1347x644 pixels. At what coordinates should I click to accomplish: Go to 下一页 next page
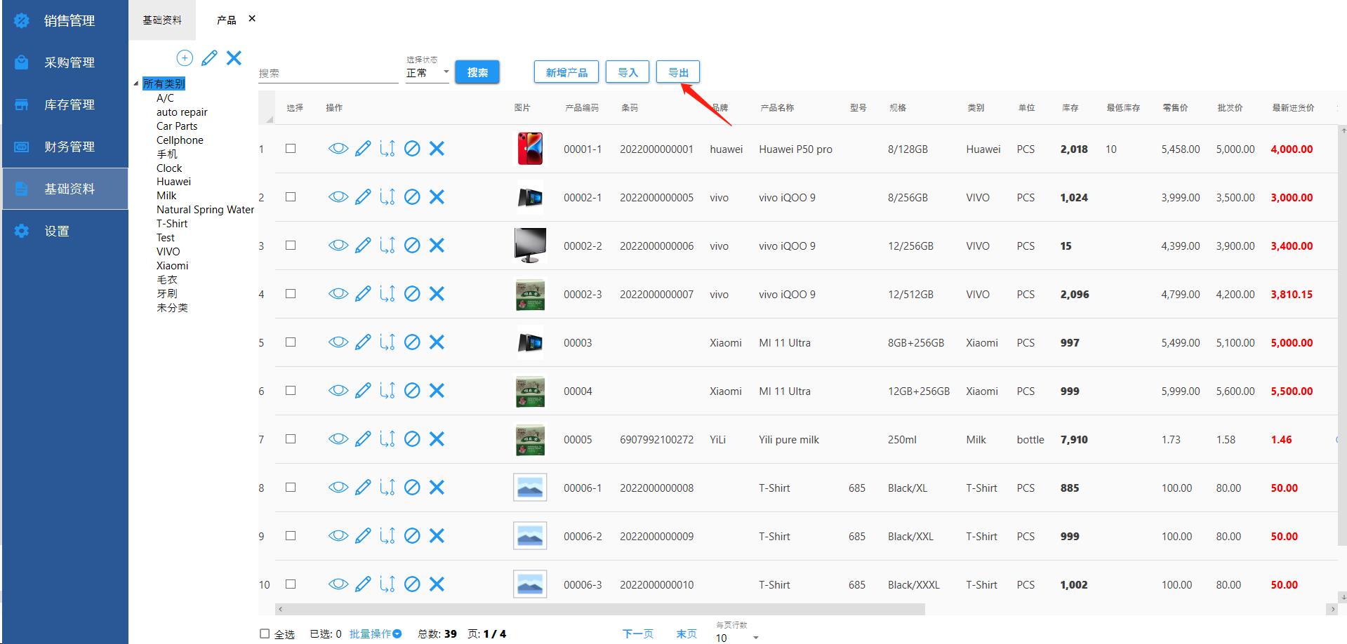[x=637, y=633]
